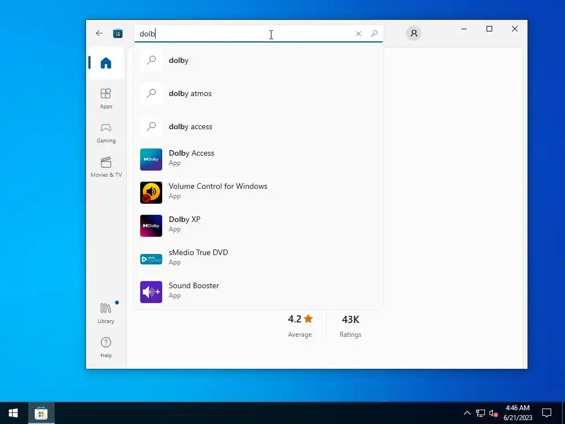
Task: Click the Microsoft Store taskbar icon
Action: [41, 413]
